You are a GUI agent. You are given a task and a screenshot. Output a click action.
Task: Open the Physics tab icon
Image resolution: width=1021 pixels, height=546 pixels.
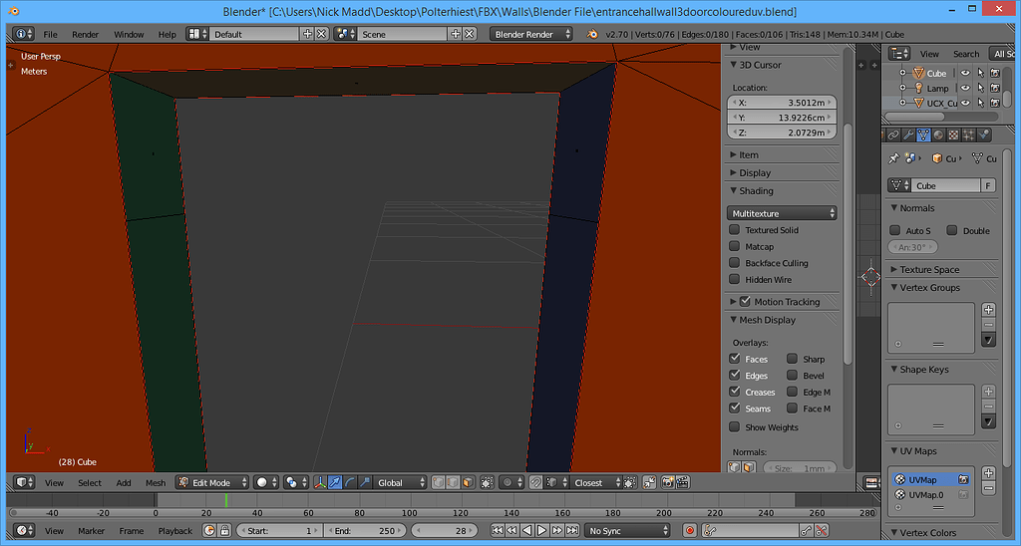pos(984,136)
